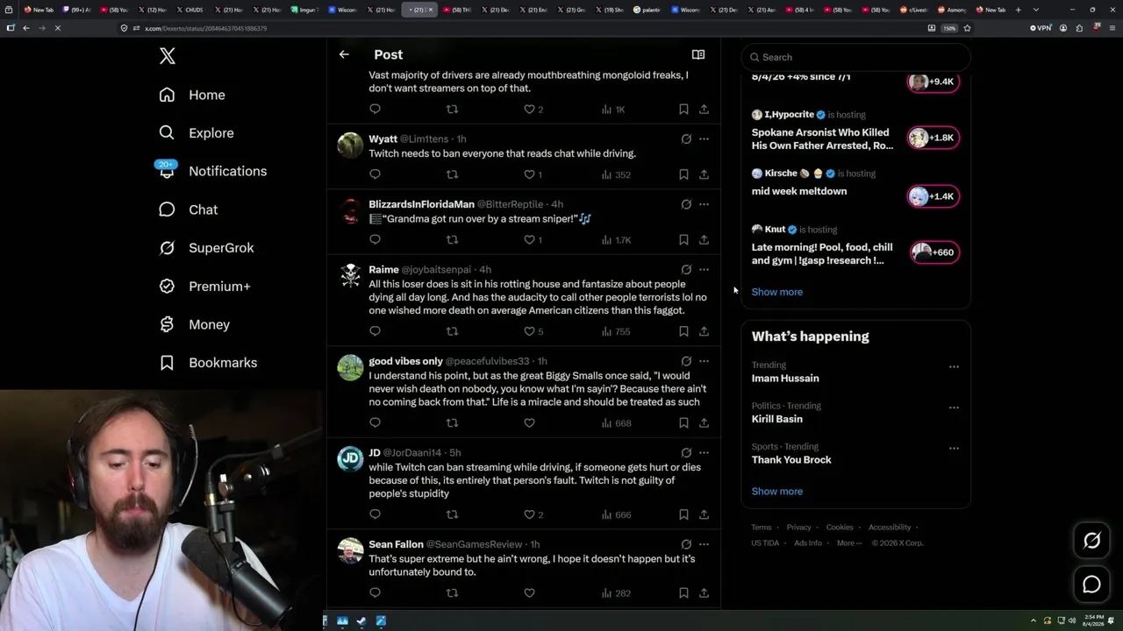Switch to the Imgur browser tab
The image size is (1123, 631).
[304, 10]
